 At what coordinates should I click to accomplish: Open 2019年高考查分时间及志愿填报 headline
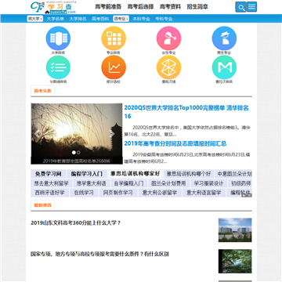coord(175,143)
